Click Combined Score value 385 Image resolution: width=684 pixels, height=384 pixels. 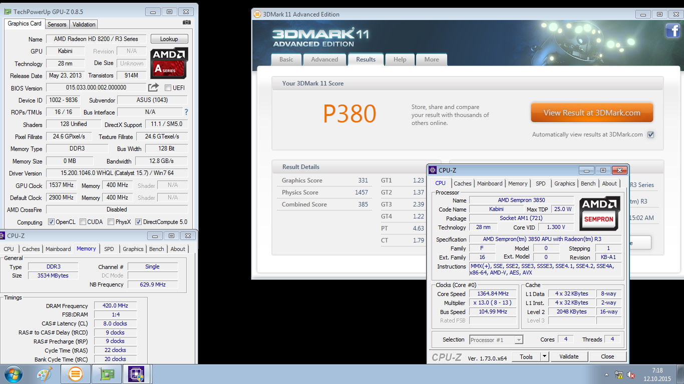(363, 204)
